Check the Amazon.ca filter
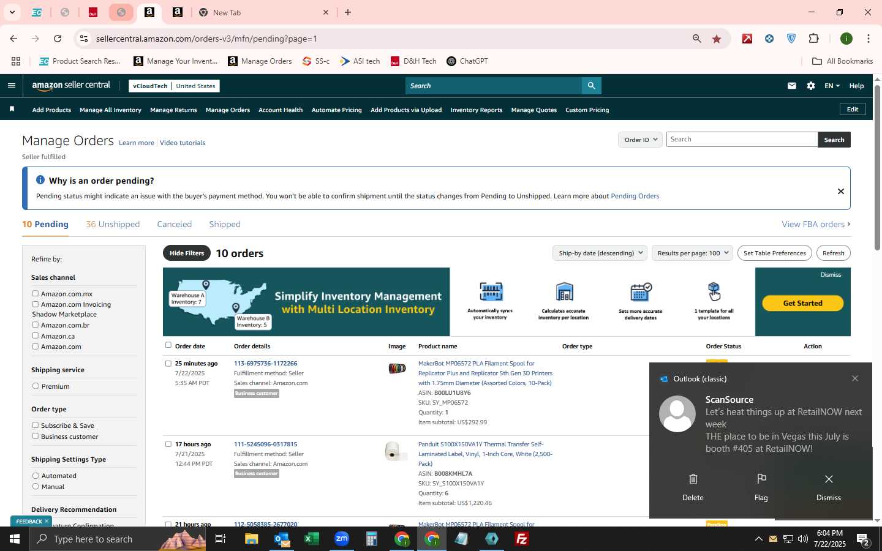 tap(36, 336)
